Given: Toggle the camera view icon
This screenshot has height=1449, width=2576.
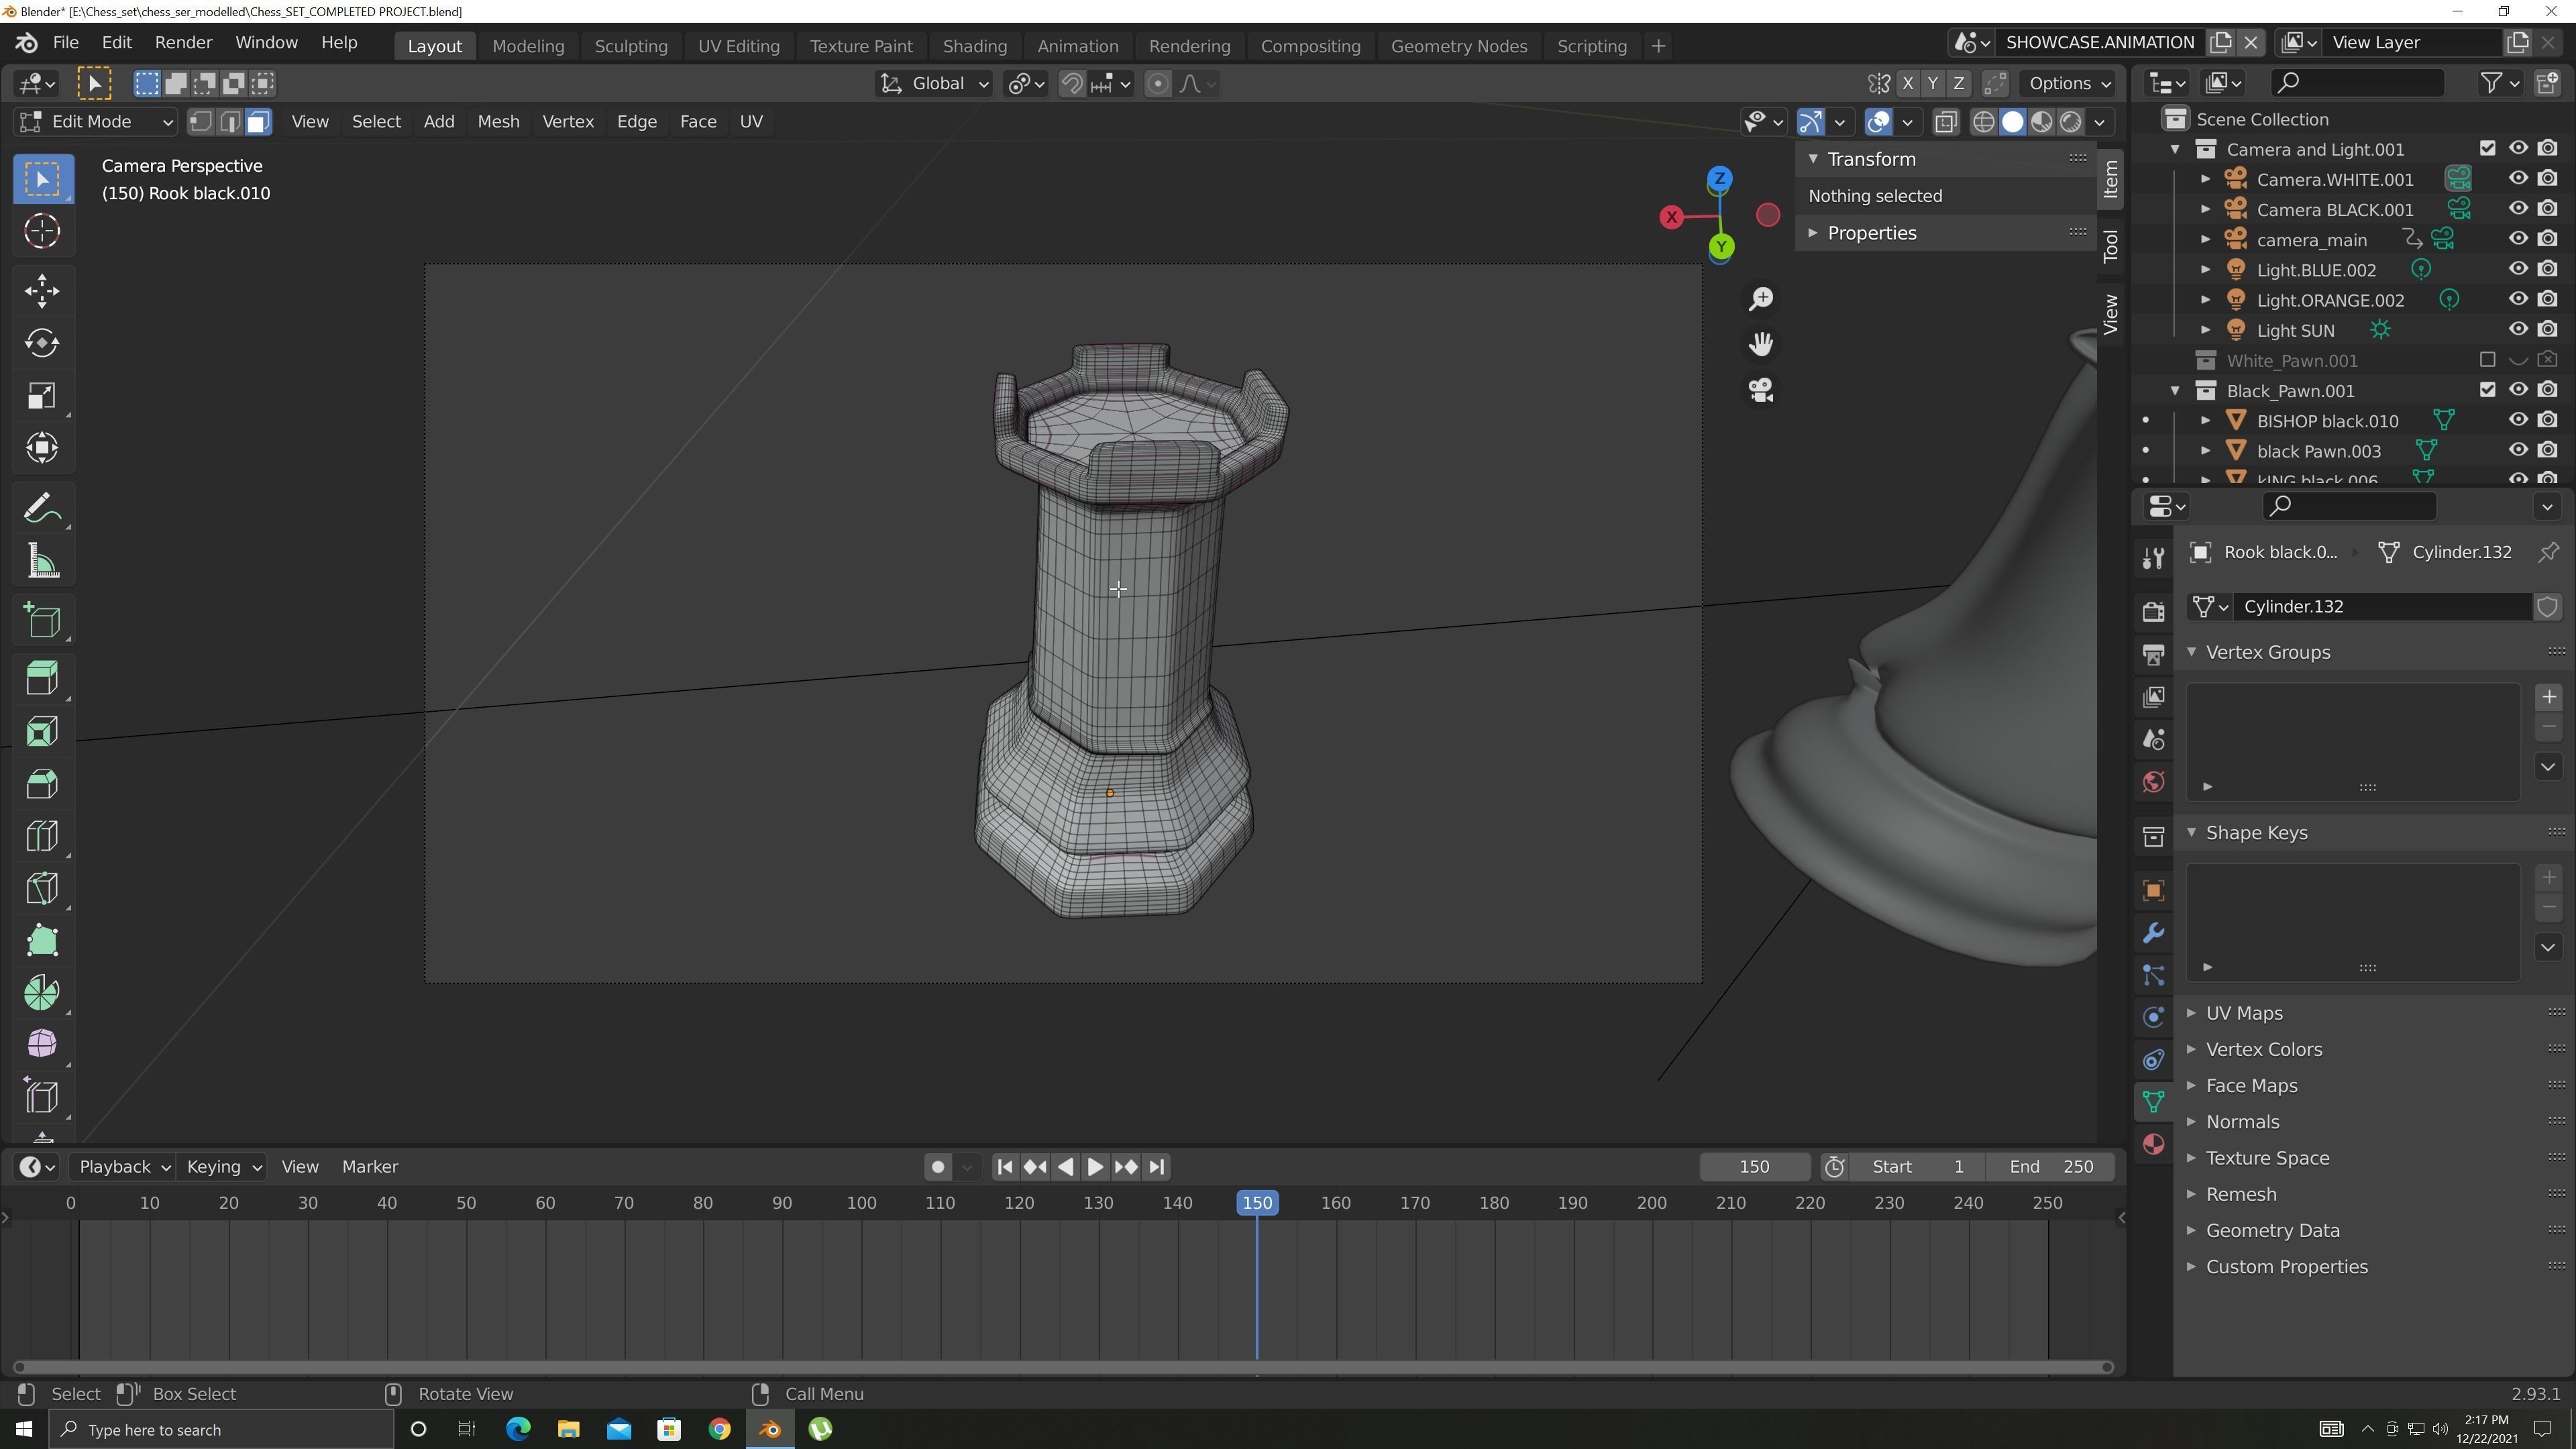Looking at the screenshot, I should pyautogui.click(x=1760, y=390).
